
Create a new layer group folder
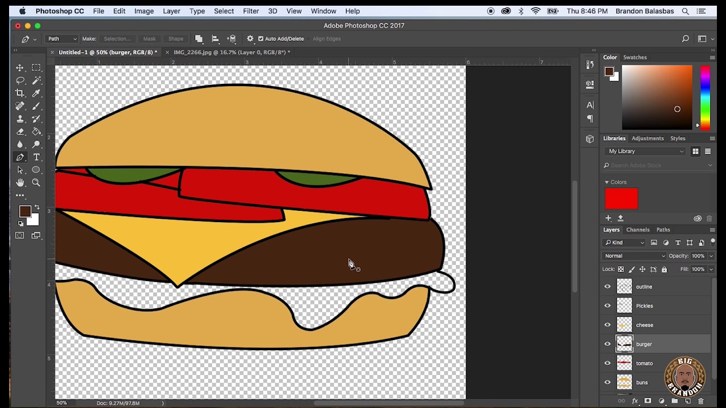coord(674,401)
